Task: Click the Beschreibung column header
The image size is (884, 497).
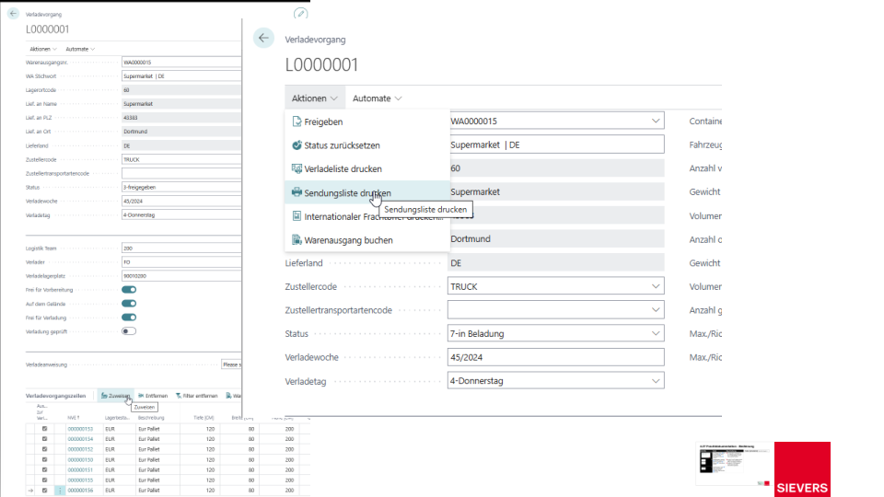Action: tap(151, 418)
